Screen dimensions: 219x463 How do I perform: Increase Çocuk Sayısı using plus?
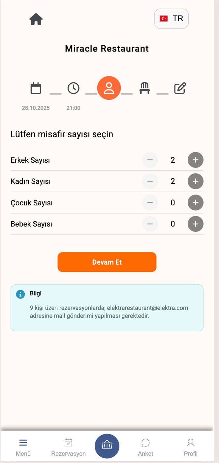click(195, 202)
